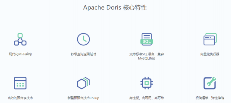Click the label "现代化MPP架构"
This screenshot has height=103, width=231.
click(x=20, y=54)
